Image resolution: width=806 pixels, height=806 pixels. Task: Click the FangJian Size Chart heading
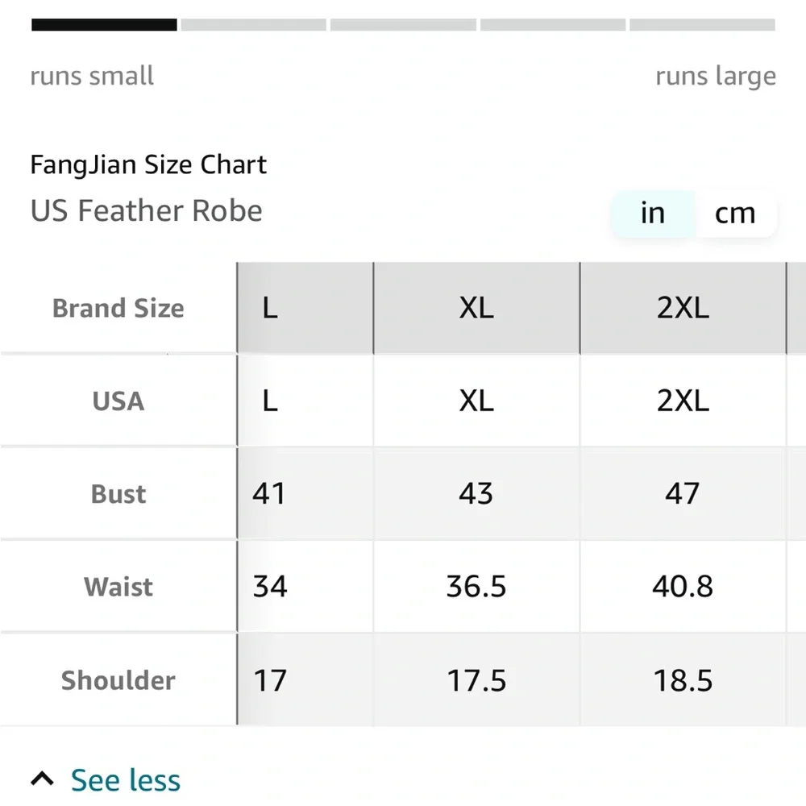coord(148,165)
